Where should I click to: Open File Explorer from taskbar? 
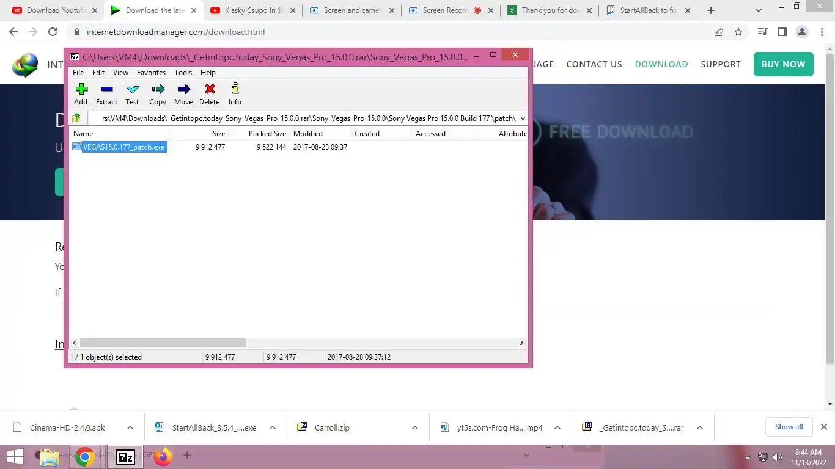click(50, 456)
